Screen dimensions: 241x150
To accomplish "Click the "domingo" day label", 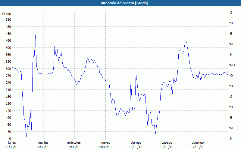I will 198,142.
